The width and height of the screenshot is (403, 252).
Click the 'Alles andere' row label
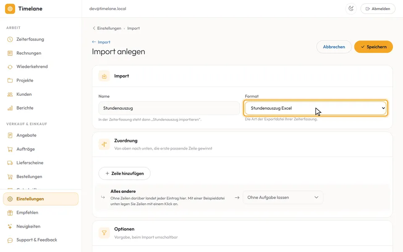click(123, 192)
